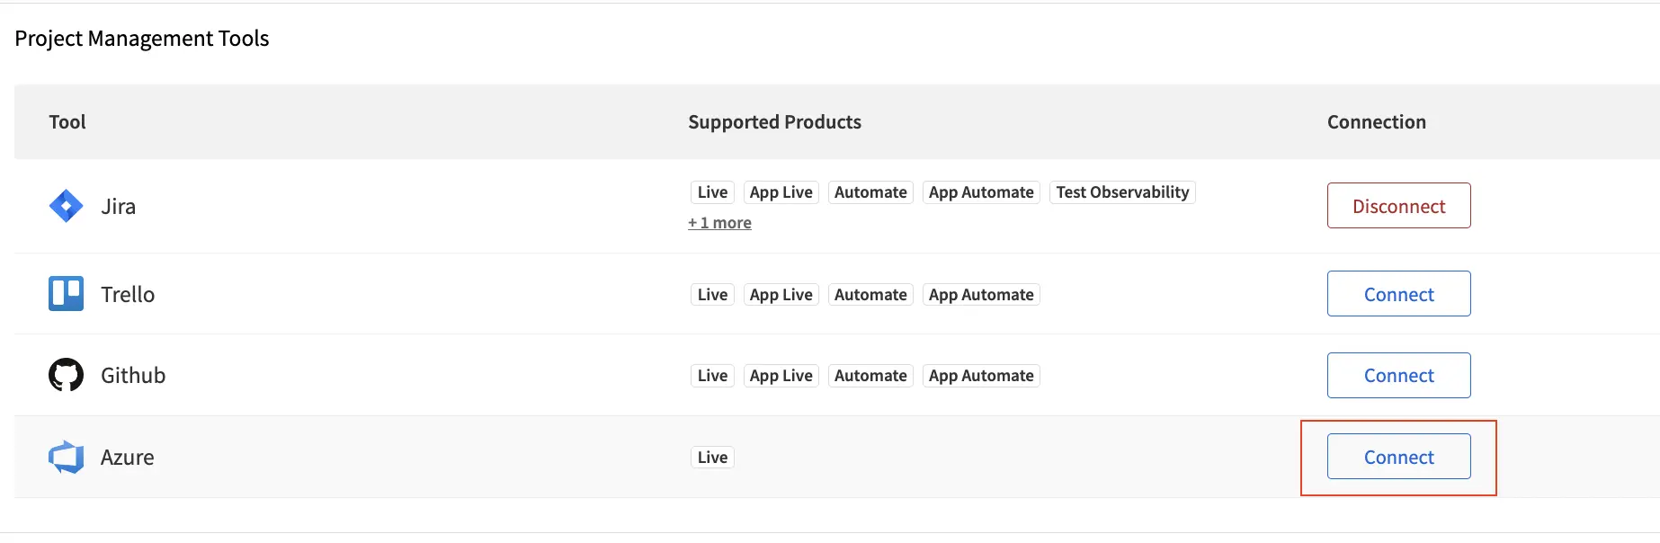The height and width of the screenshot is (543, 1660).
Task: Click the Automate tag in the Jira row
Action: (870, 192)
